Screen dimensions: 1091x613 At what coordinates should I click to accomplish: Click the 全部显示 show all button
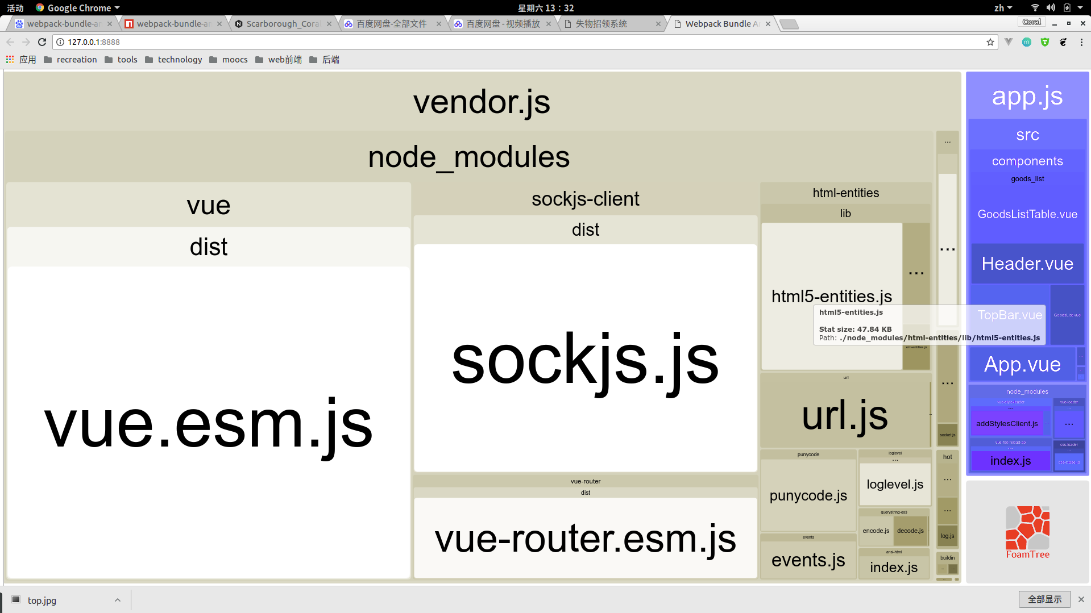coord(1044,599)
